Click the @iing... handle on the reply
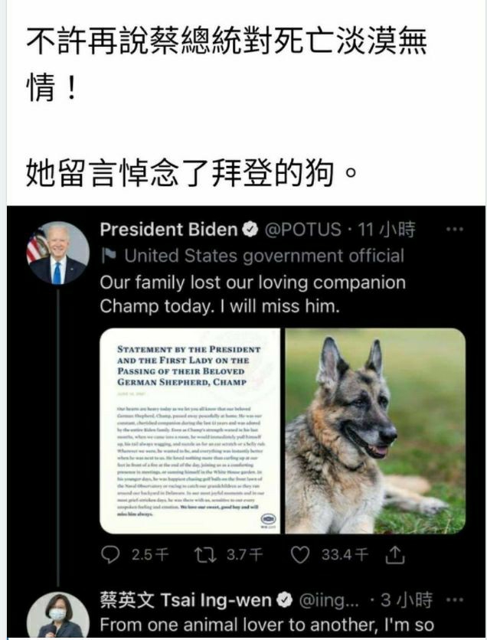 (x=329, y=600)
